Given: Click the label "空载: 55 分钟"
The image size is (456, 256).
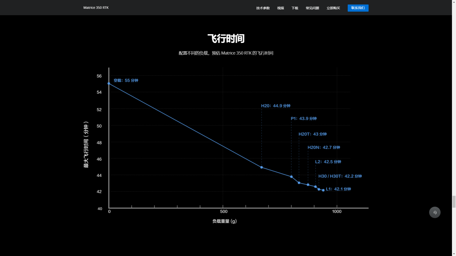Looking at the screenshot, I should point(126,80).
